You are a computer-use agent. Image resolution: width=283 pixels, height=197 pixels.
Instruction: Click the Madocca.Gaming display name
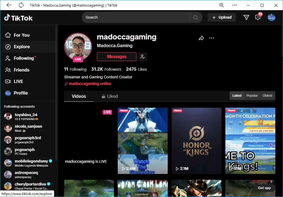coord(115,45)
